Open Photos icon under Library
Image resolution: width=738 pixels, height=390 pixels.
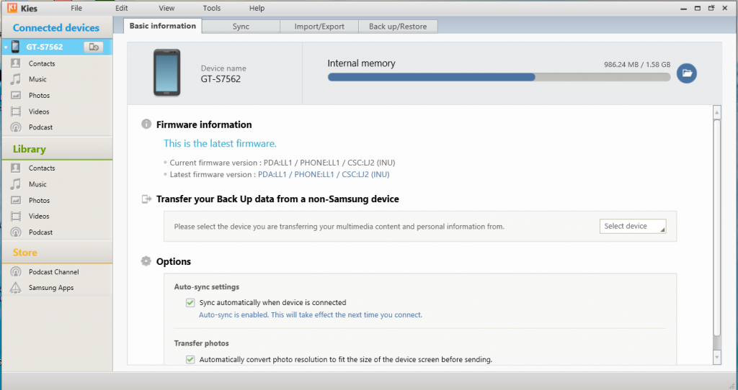[16, 200]
